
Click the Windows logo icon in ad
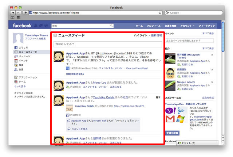tap(181, 119)
